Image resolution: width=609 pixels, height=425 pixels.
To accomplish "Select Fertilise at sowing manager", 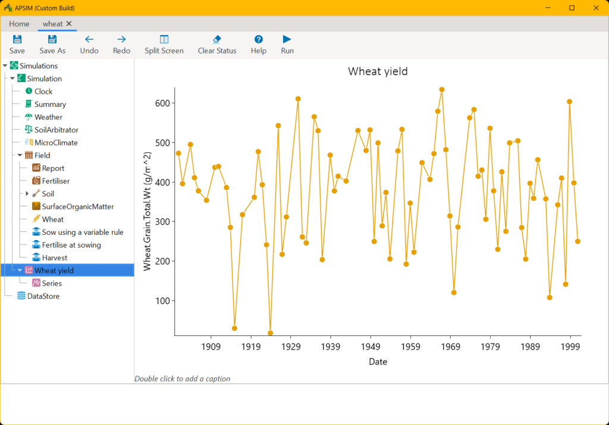I will click(x=71, y=245).
